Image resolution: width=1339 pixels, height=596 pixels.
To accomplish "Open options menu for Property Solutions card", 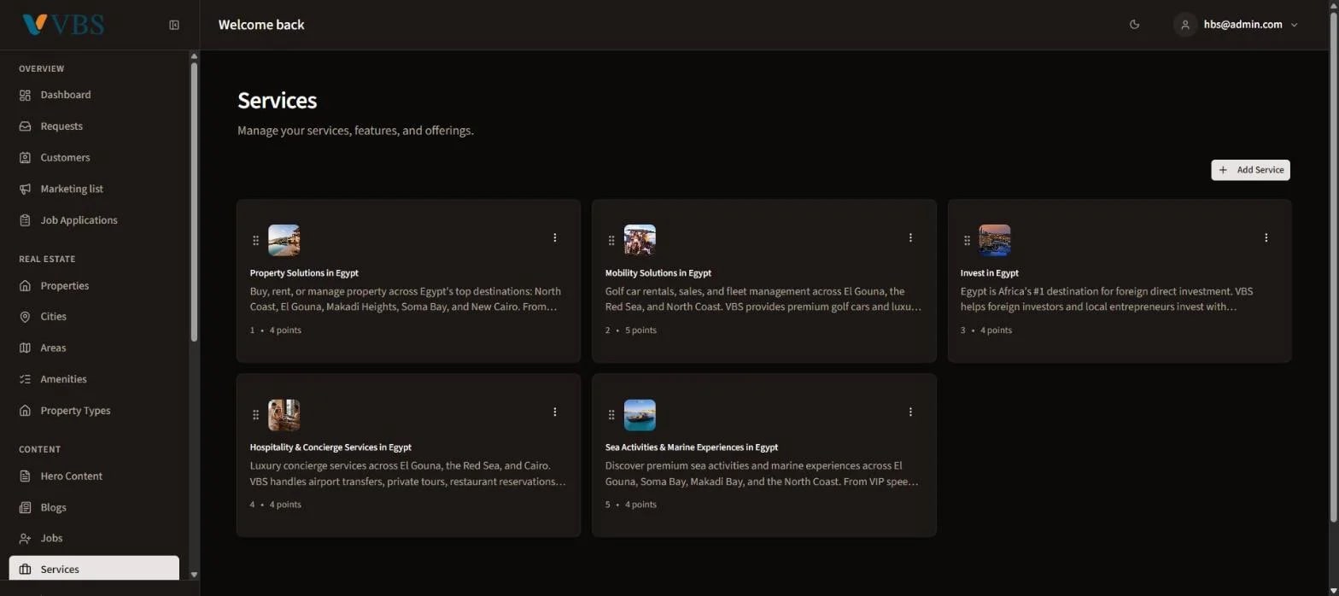I will coord(555,237).
